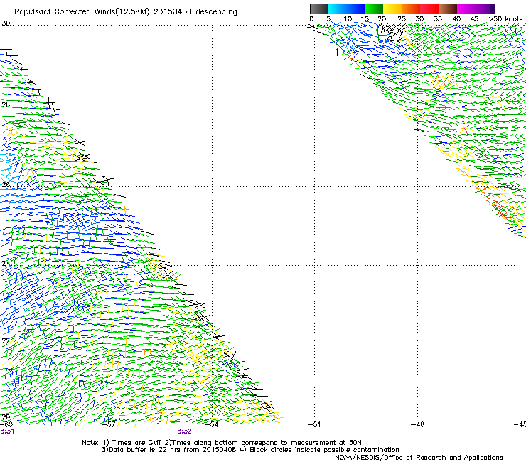Click the green 15-20 knots color swatch
The width and height of the screenshot is (526, 462).
374,9
